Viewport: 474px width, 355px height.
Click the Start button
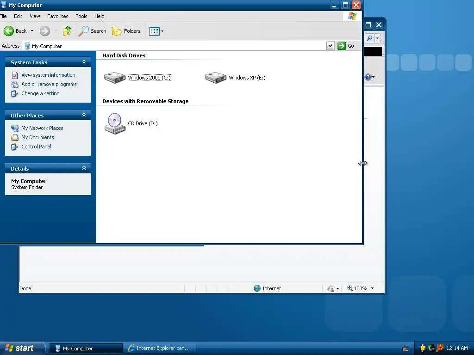point(22,348)
